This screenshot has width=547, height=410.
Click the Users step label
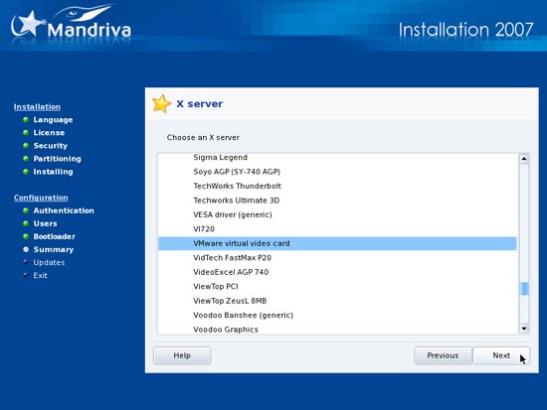pyautogui.click(x=45, y=223)
